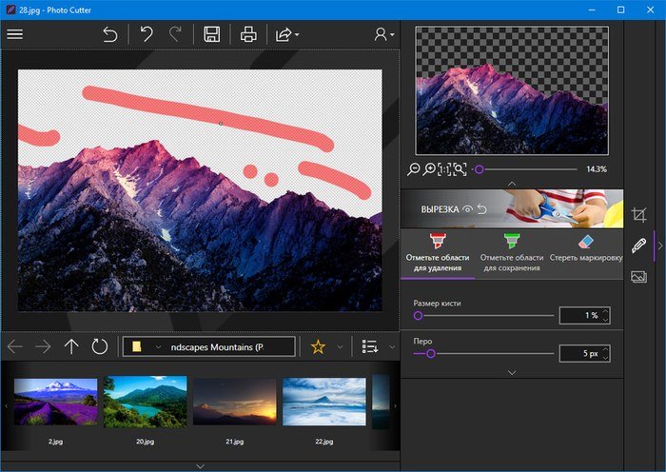
Task: Zoom out the preview with minus magnifier
Action: (x=413, y=169)
